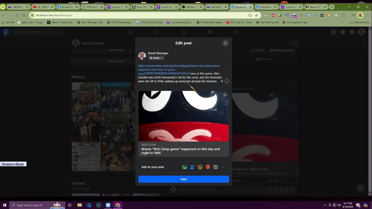The height and width of the screenshot is (209, 372).
Task: Open the Photos section heading
Action: [x=78, y=77]
